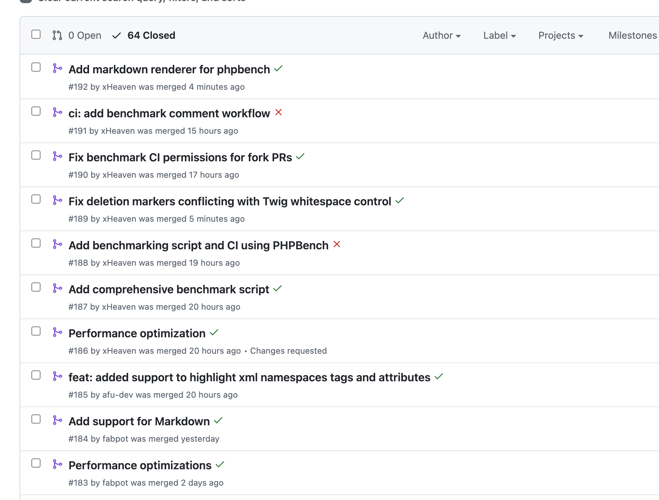Open the Milestones filter
This screenshot has width=659, height=500.
(x=632, y=35)
